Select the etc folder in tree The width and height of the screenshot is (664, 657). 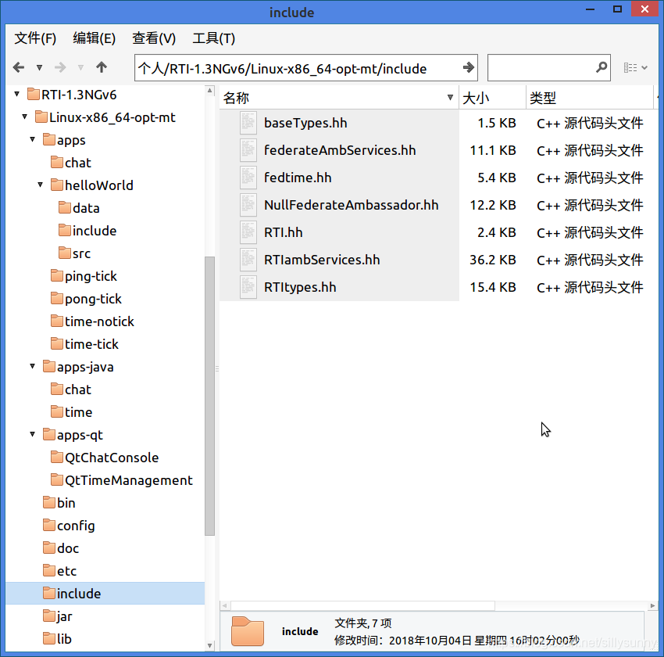pyautogui.click(x=59, y=571)
